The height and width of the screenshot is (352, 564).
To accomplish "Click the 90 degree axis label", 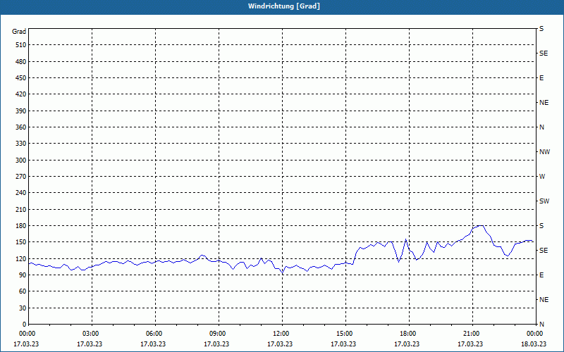I will click(x=23, y=275).
